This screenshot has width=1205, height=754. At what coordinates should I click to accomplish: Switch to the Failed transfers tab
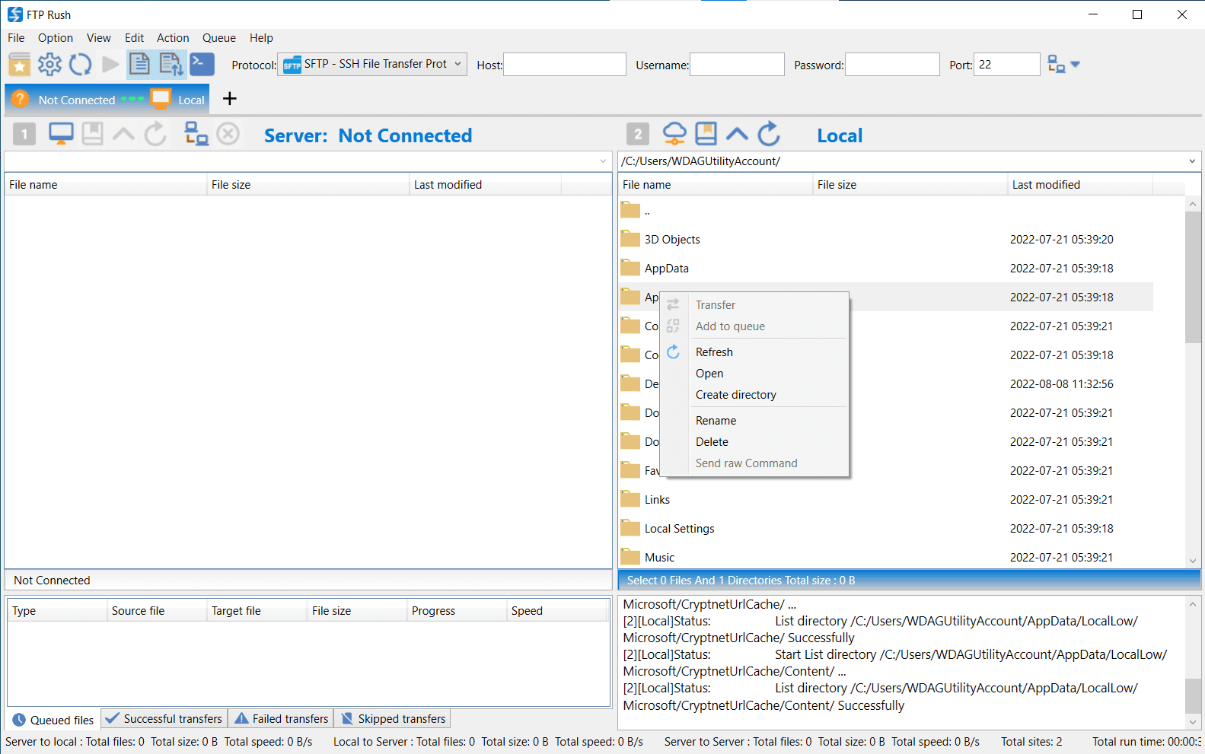pos(282,719)
